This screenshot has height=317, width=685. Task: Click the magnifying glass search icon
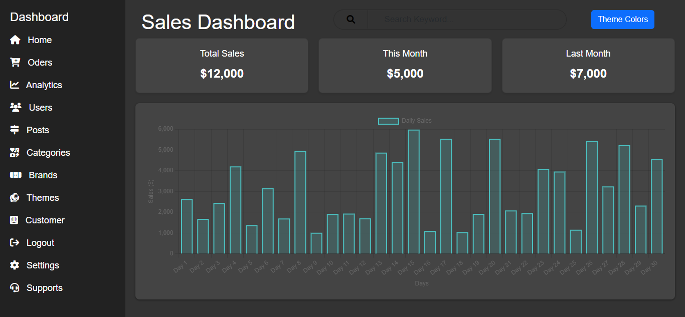pyautogui.click(x=351, y=20)
